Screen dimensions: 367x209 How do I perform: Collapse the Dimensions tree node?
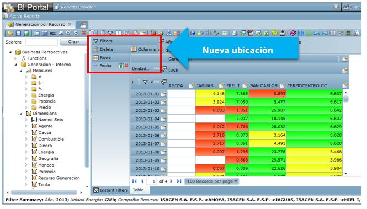pos(22,114)
